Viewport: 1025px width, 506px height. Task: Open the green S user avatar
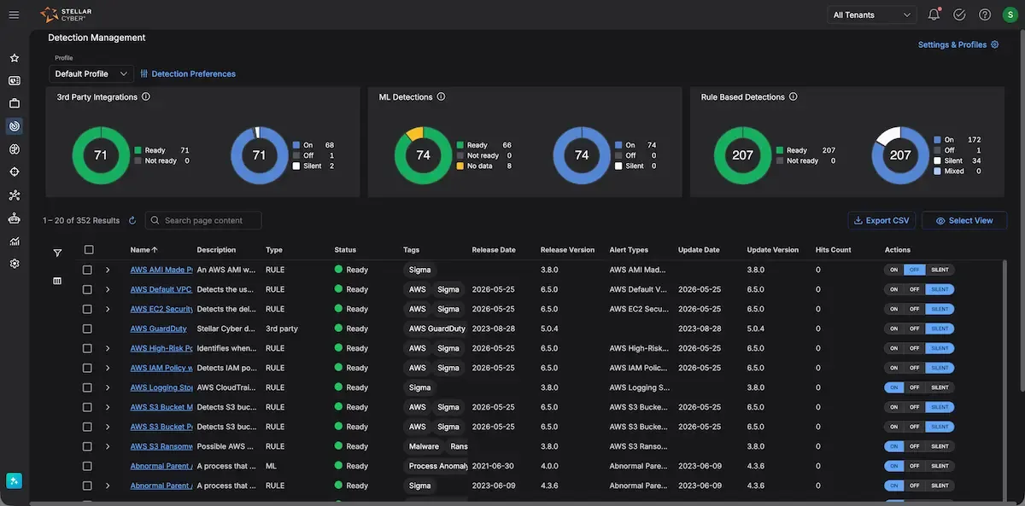(1010, 15)
